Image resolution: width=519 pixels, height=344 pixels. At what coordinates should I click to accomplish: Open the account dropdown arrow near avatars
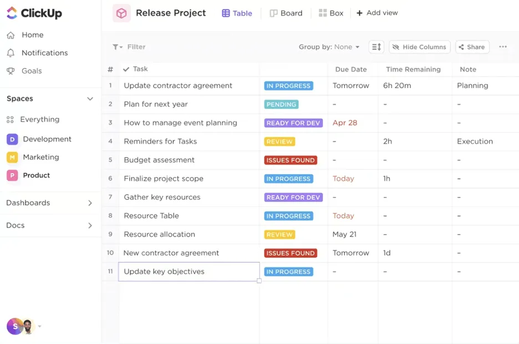pos(40,326)
